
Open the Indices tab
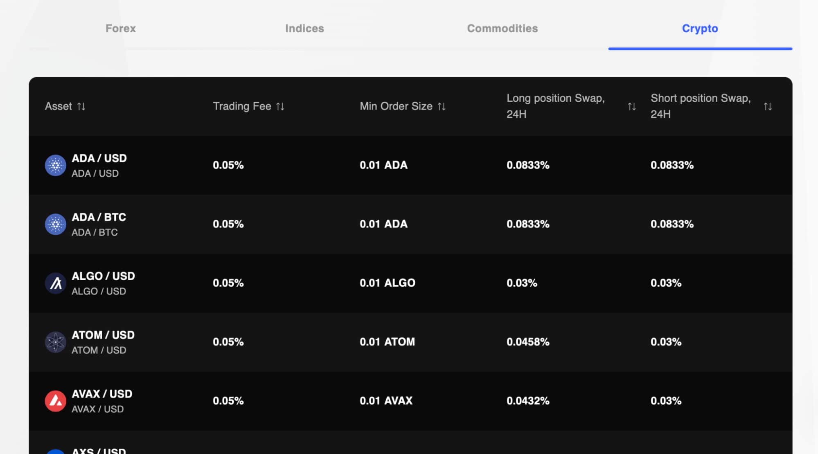(x=304, y=28)
